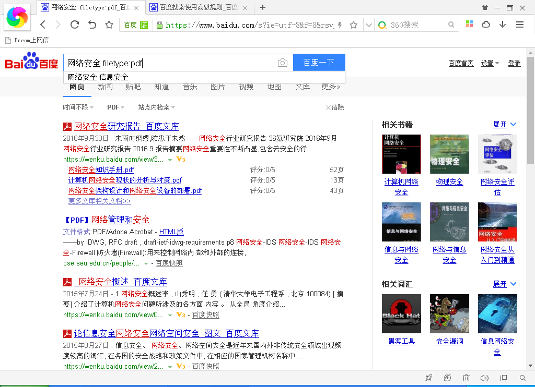Click 更多文库相关文档>> link
Viewport: 535px width, 387px height.
pyautogui.click(x=100, y=201)
